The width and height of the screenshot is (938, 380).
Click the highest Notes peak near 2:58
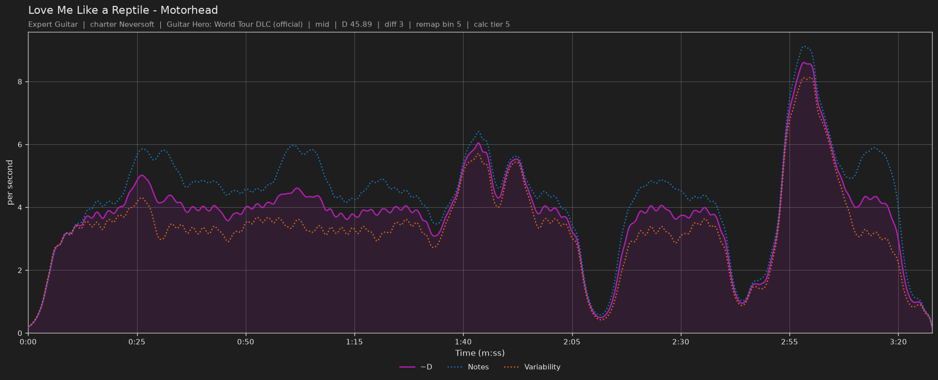coord(804,47)
